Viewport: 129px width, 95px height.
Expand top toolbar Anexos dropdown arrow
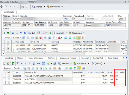pos(45,7)
